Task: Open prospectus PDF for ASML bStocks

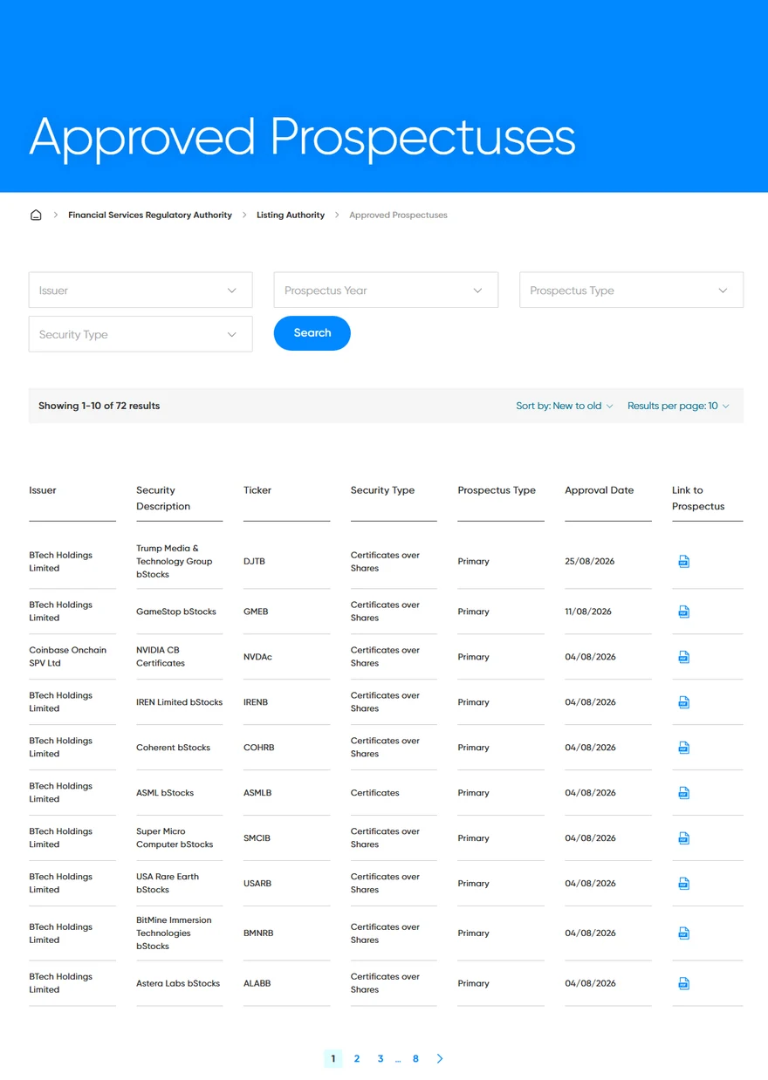Action: (684, 793)
